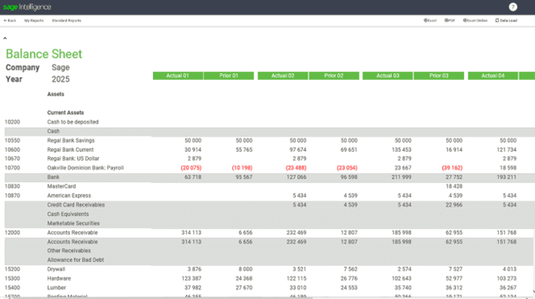Click the Cash subtotal row label
Viewport: 535px width, 299px height.
(x=53, y=131)
